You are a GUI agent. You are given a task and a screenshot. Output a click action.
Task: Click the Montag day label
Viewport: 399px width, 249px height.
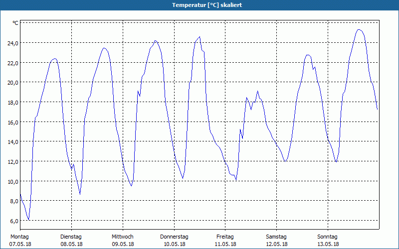(19, 237)
